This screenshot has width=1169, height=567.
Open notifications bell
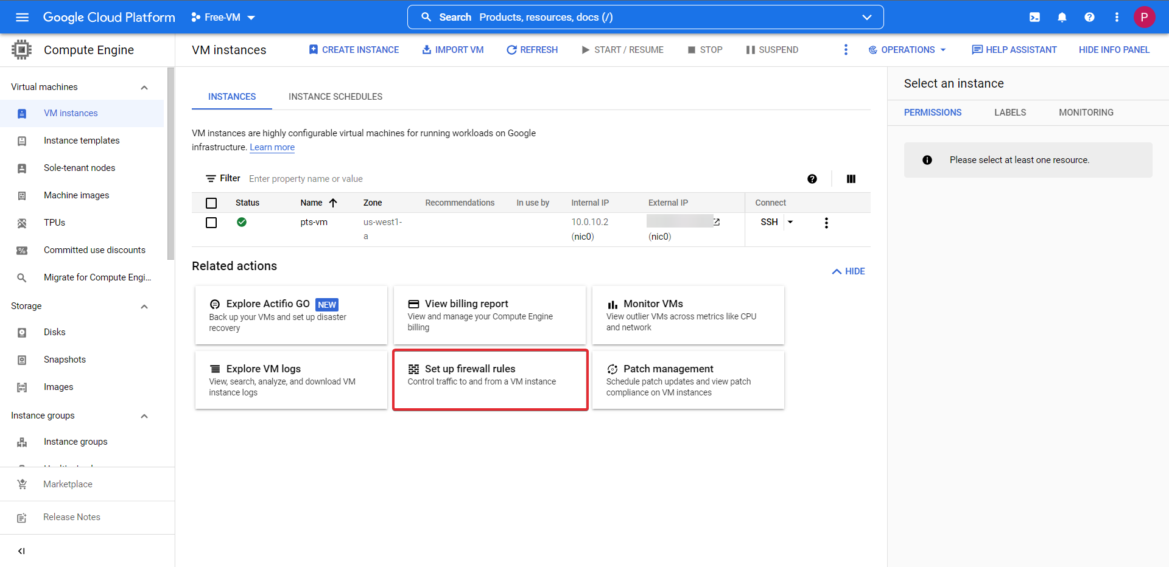[x=1062, y=17]
